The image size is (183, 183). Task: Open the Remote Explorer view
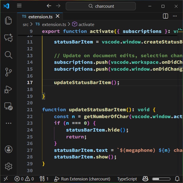tap(8, 107)
